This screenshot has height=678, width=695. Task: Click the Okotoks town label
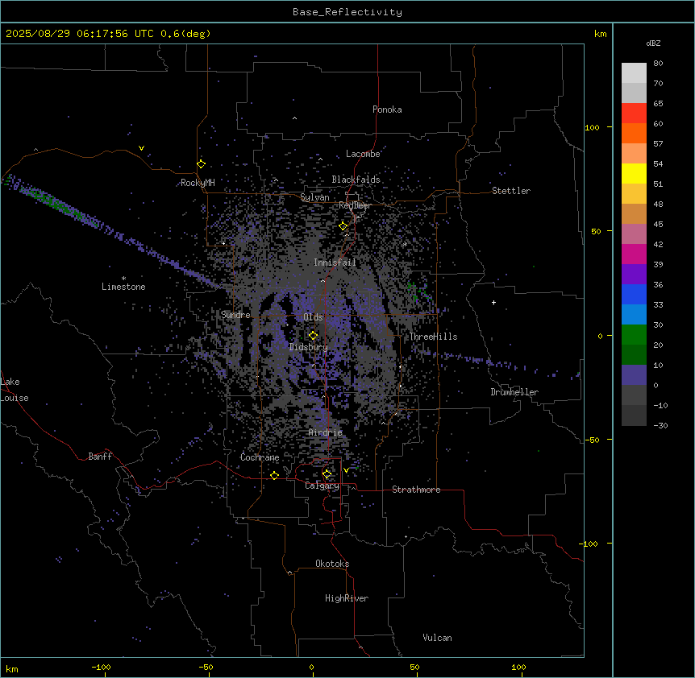coord(332,564)
